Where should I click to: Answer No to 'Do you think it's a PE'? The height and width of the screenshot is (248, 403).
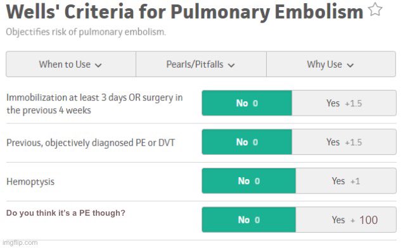pyautogui.click(x=249, y=220)
